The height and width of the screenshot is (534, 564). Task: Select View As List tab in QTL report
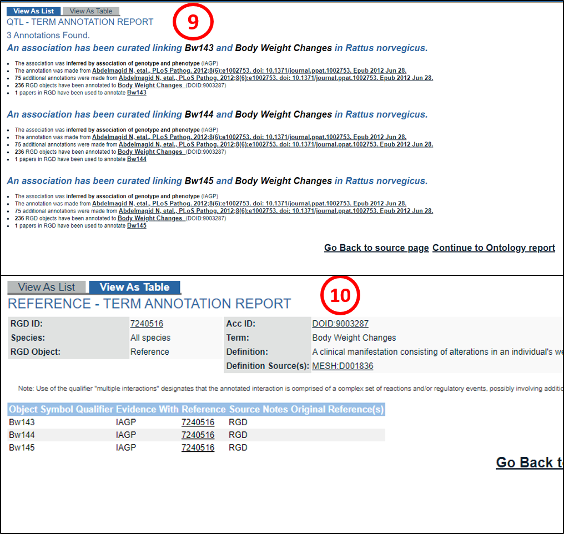(33, 11)
